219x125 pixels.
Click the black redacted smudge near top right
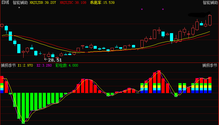pyautogui.click(x=199, y=14)
